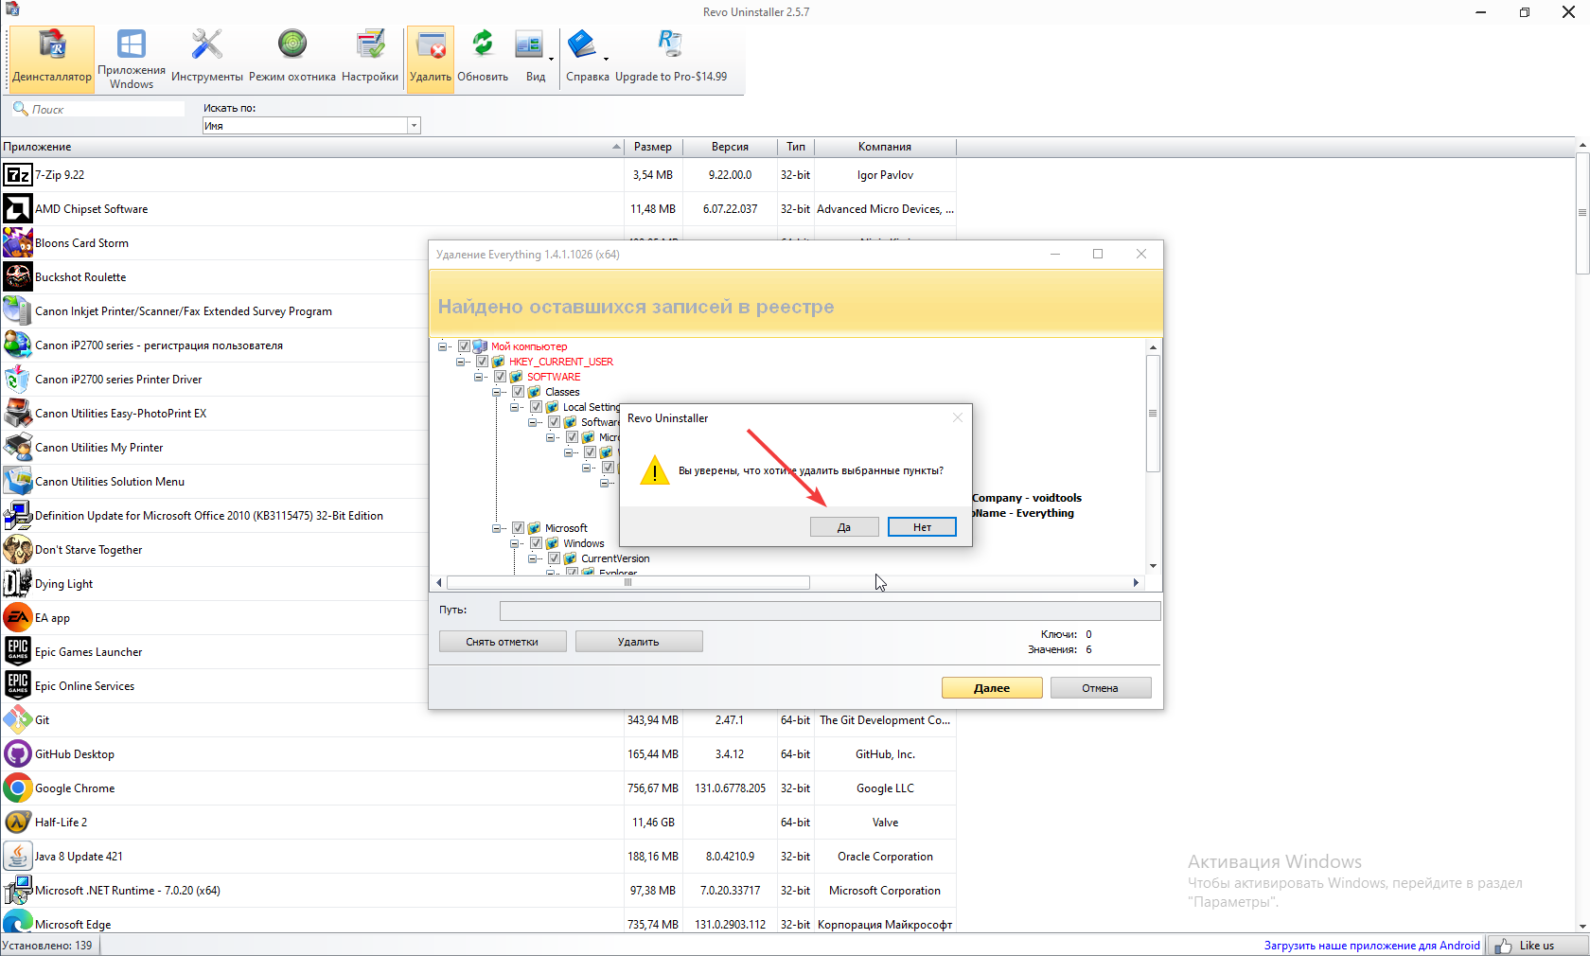Screen dimensions: 1590x956
Task: Select the Microsoft Edge icon
Action: [x=18, y=923]
